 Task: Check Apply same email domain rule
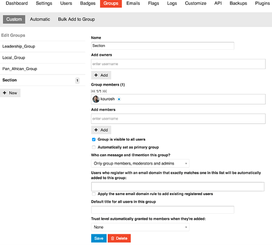[x=94, y=194]
